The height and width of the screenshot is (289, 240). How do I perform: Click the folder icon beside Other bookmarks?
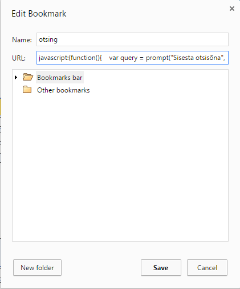[27, 90]
